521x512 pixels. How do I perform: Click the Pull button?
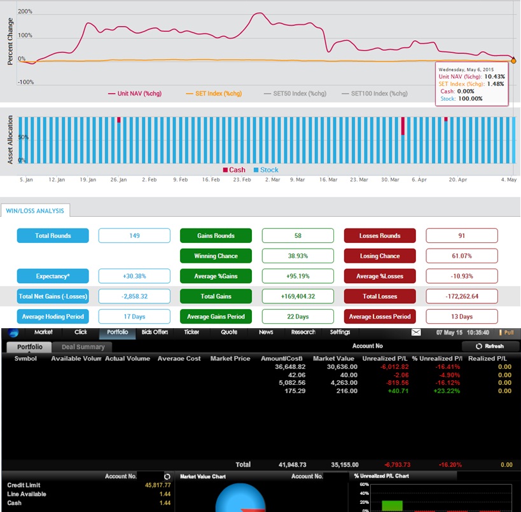tap(506, 332)
